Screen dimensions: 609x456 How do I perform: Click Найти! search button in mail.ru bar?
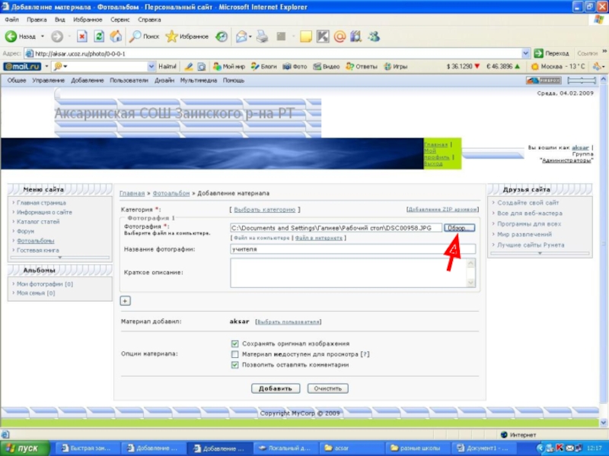tap(167, 67)
